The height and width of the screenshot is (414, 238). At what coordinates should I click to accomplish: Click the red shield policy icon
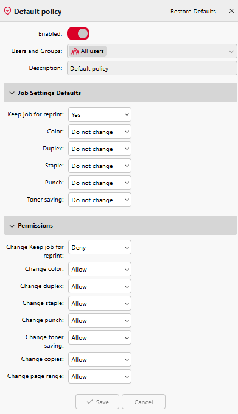point(8,11)
